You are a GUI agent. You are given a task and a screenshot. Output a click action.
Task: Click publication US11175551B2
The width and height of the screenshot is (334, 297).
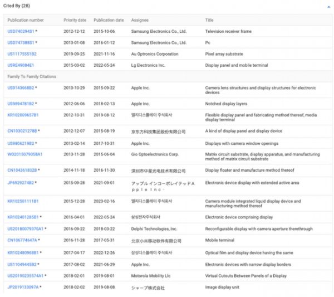[x=22, y=53]
